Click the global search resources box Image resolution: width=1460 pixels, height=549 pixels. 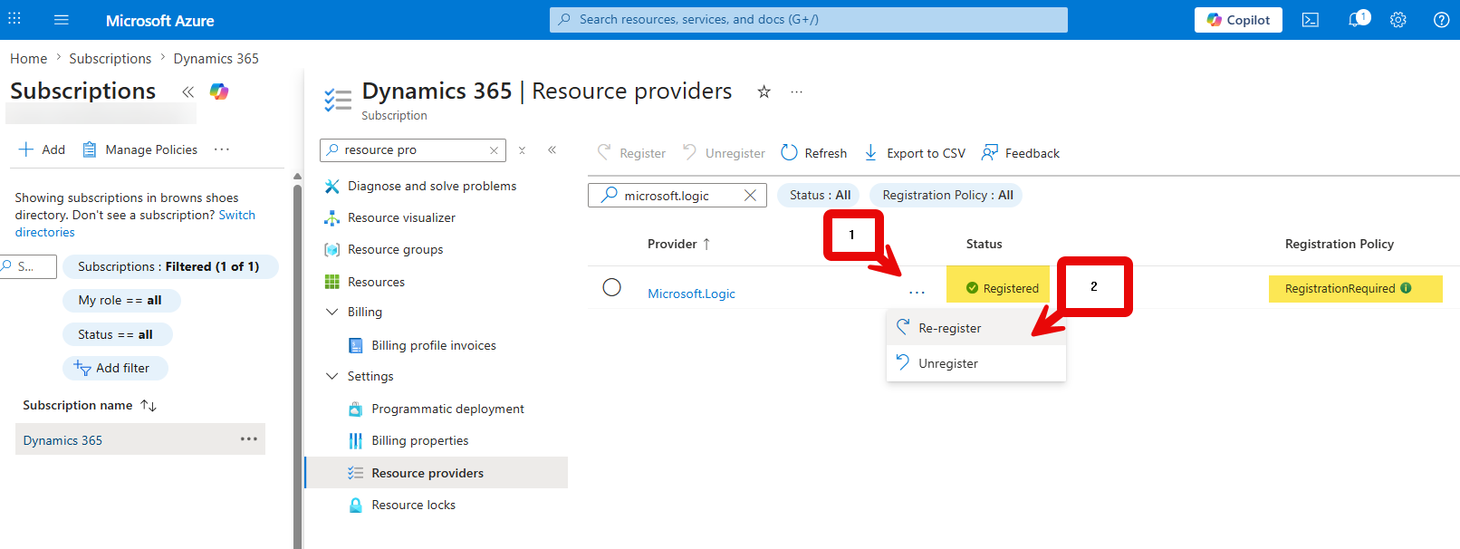(808, 19)
